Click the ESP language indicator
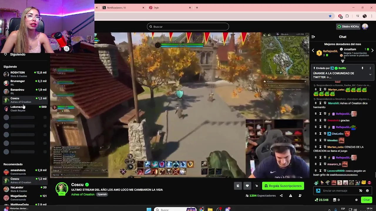 tap(343, 209)
